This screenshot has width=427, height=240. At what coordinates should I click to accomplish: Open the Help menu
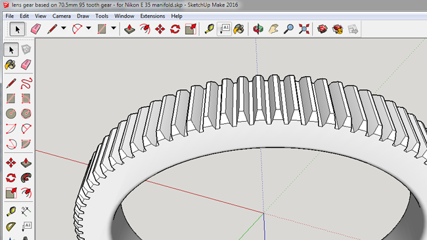(177, 16)
